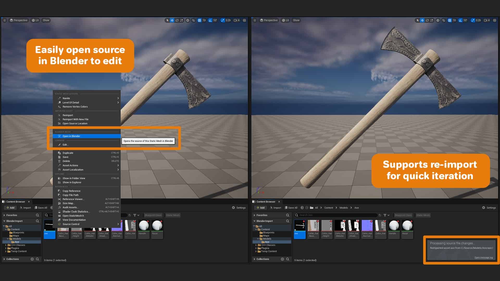Select the Rotate tool in the viewport toolbar
Screen dimensions: 500x281
pyautogui.click(x=177, y=20)
